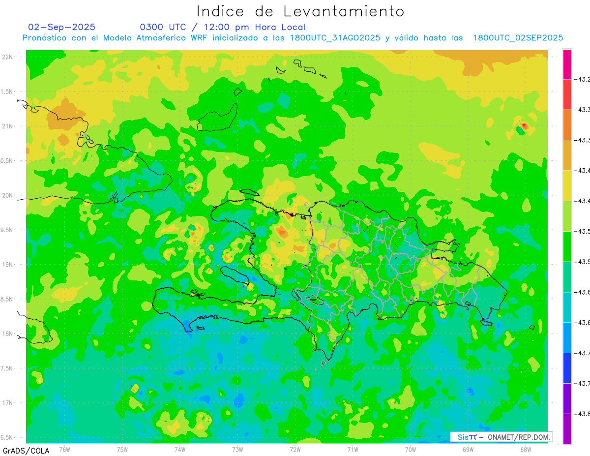Click the '70W' longitude label

tap(411, 449)
